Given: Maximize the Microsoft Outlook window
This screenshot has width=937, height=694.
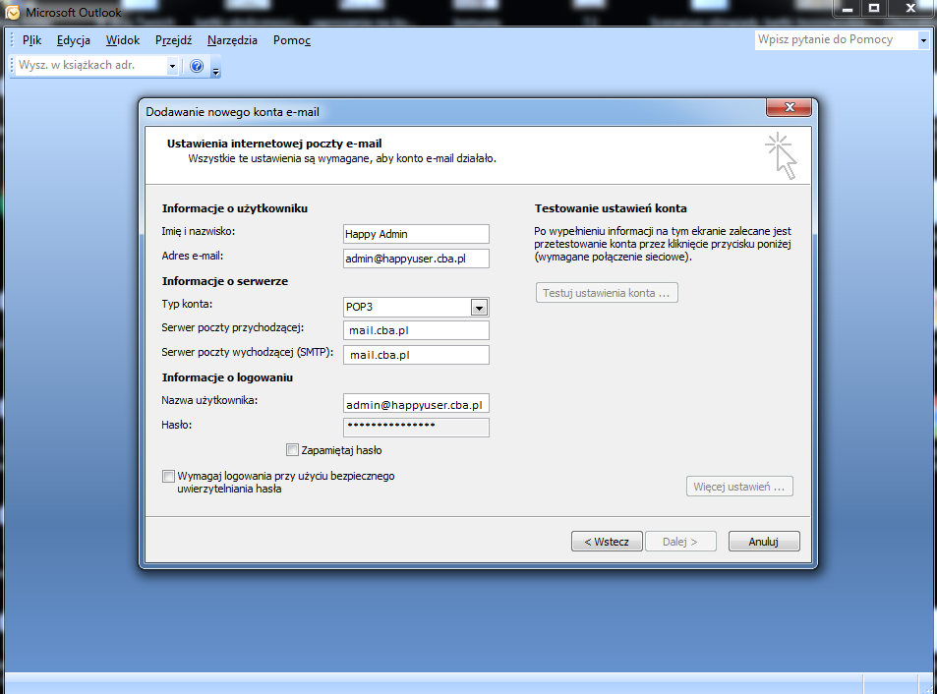Looking at the screenshot, I should coord(874,9).
